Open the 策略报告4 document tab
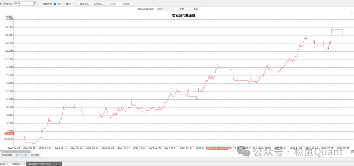Viewport: 354px width, 166px height. click(x=16, y=164)
